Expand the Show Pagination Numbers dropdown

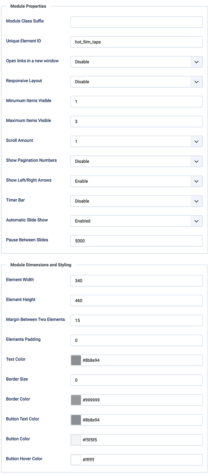point(136,161)
